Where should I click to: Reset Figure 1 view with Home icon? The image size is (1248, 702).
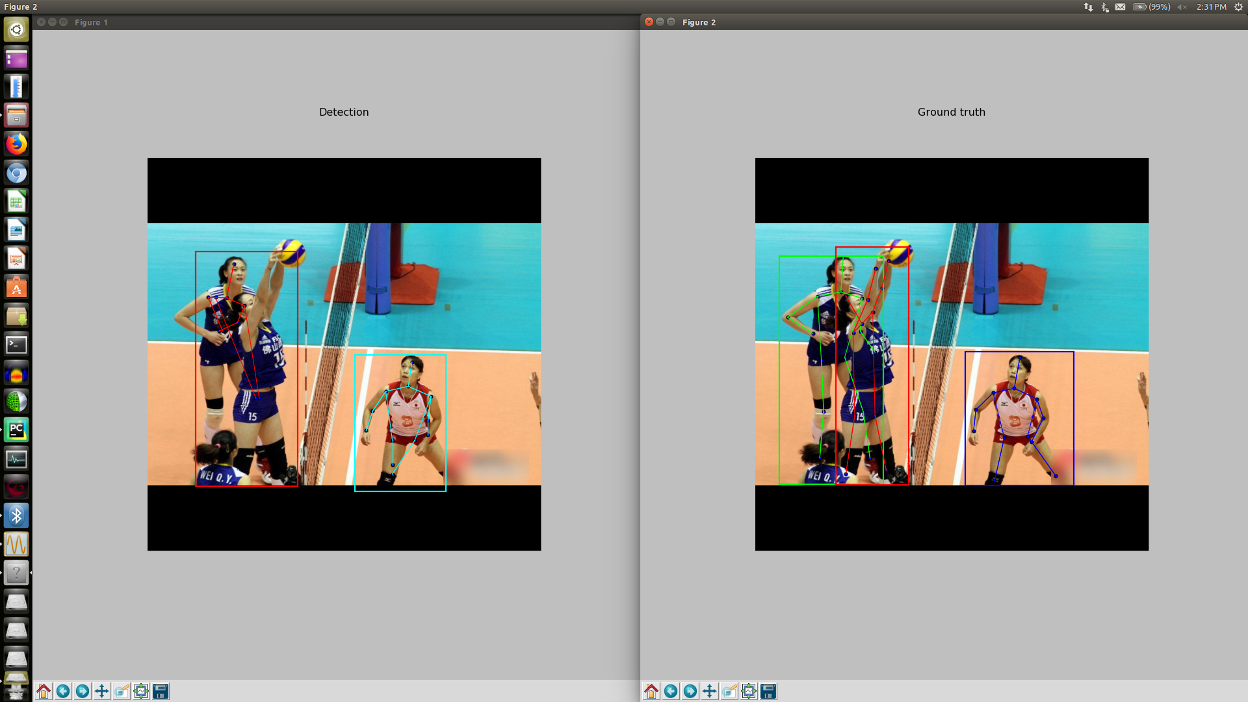pyautogui.click(x=44, y=691)
